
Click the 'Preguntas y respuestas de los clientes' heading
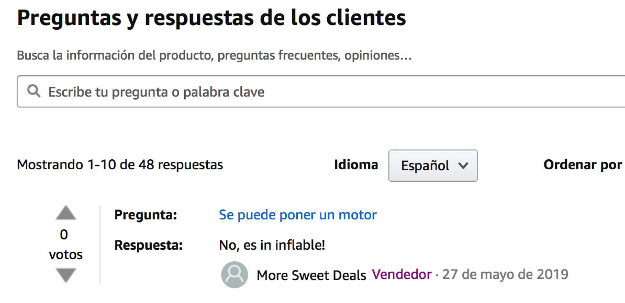click(211, 18)
